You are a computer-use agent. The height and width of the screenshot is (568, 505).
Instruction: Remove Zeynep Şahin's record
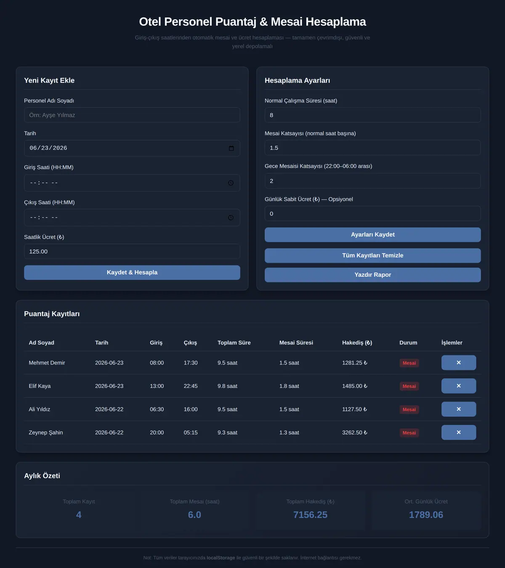[459, 432]
